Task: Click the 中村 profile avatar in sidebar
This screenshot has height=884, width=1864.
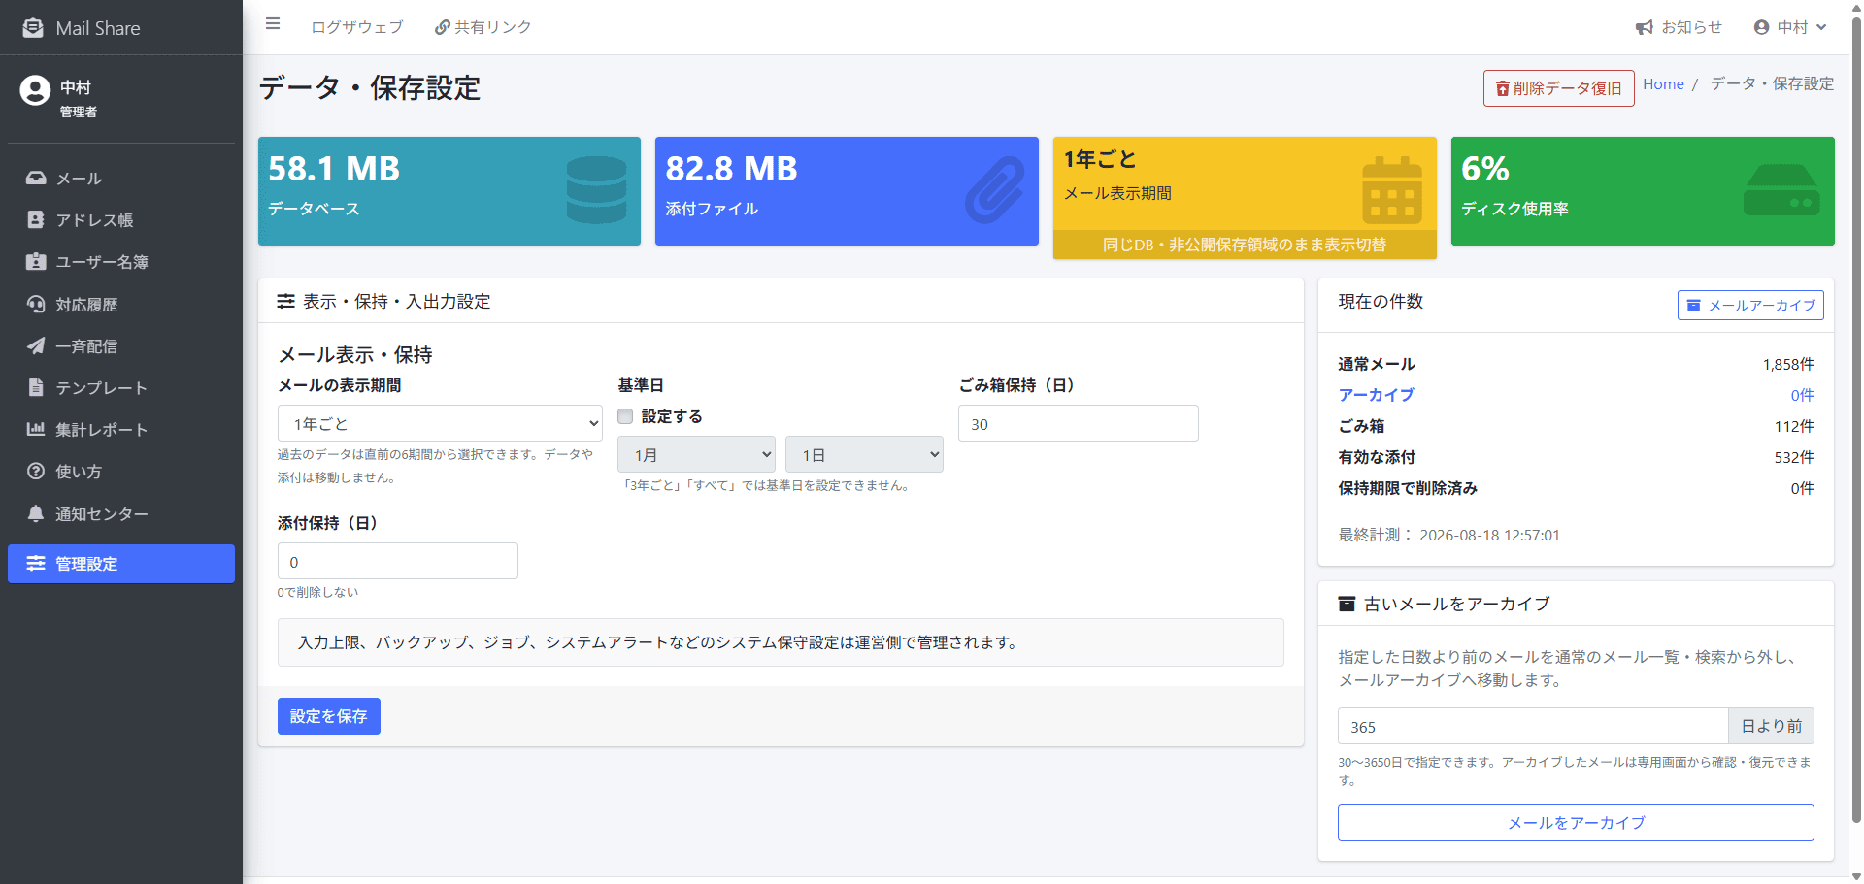Action: [x=35, y=90]
